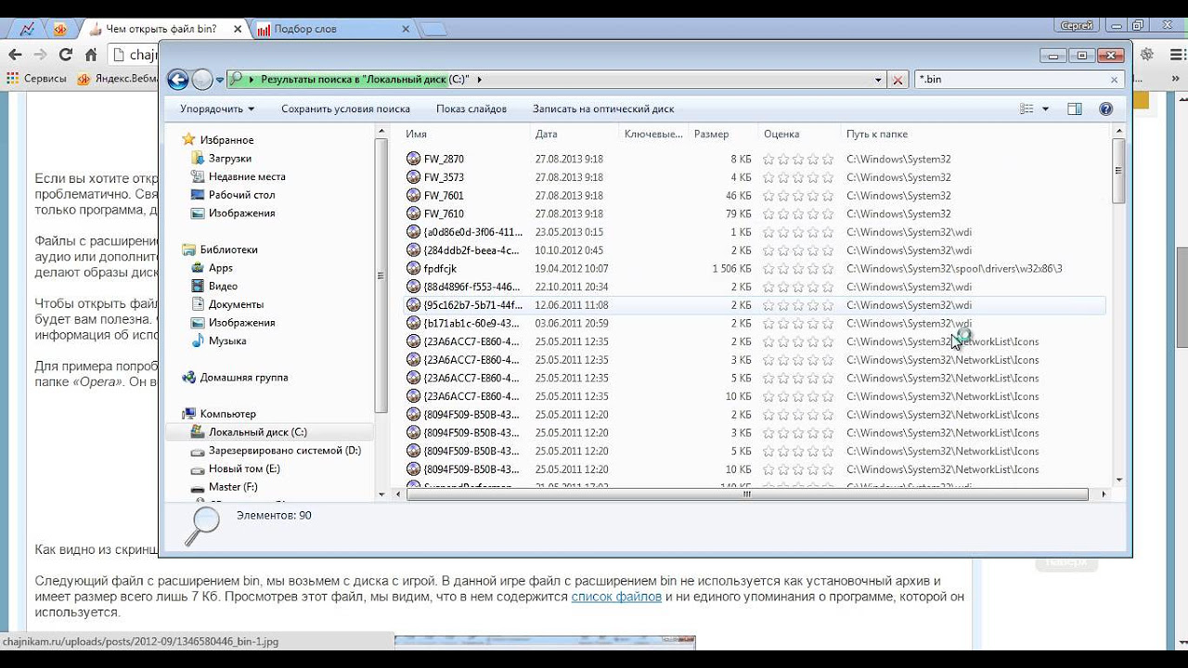1188x668 pixels.
Task: Select the FW_7610 file icon
Action: 414,213
